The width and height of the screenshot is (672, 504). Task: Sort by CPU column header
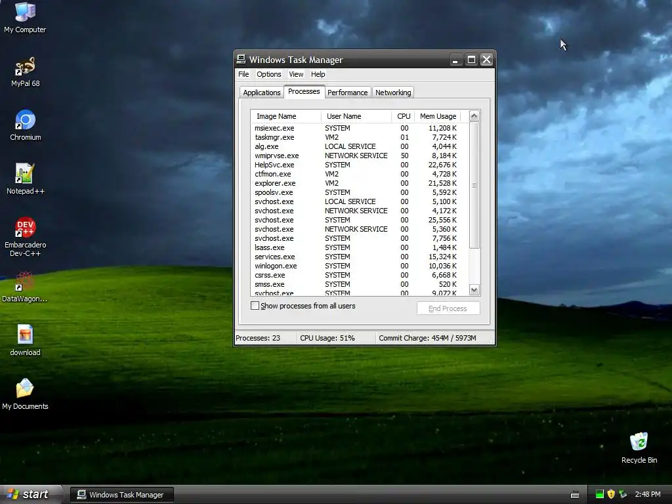click(x=404, y=116)
